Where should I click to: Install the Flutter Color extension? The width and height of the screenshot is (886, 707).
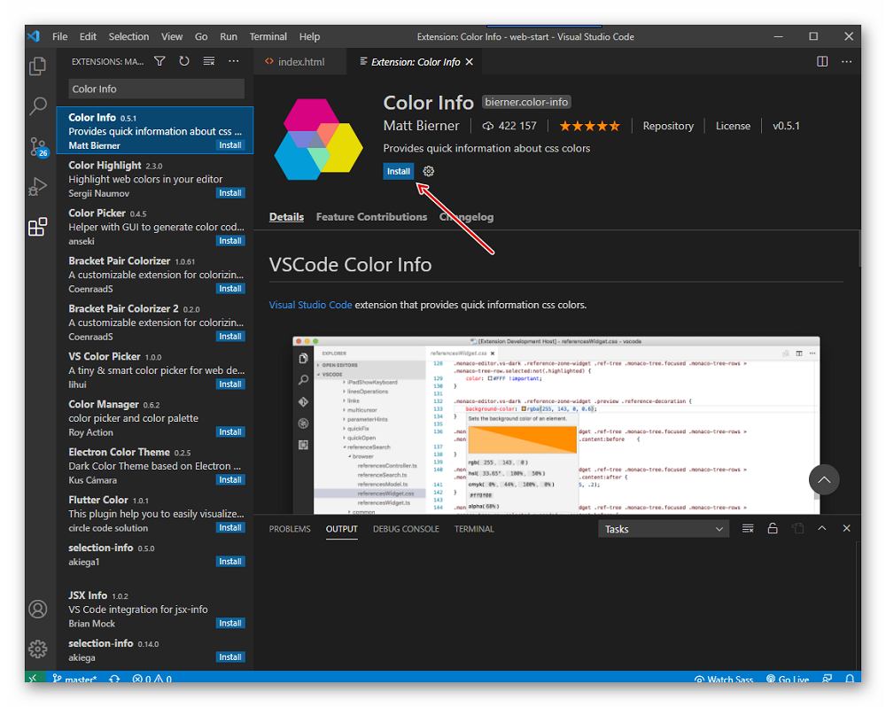pyautogui.click(x=230, y=528)
